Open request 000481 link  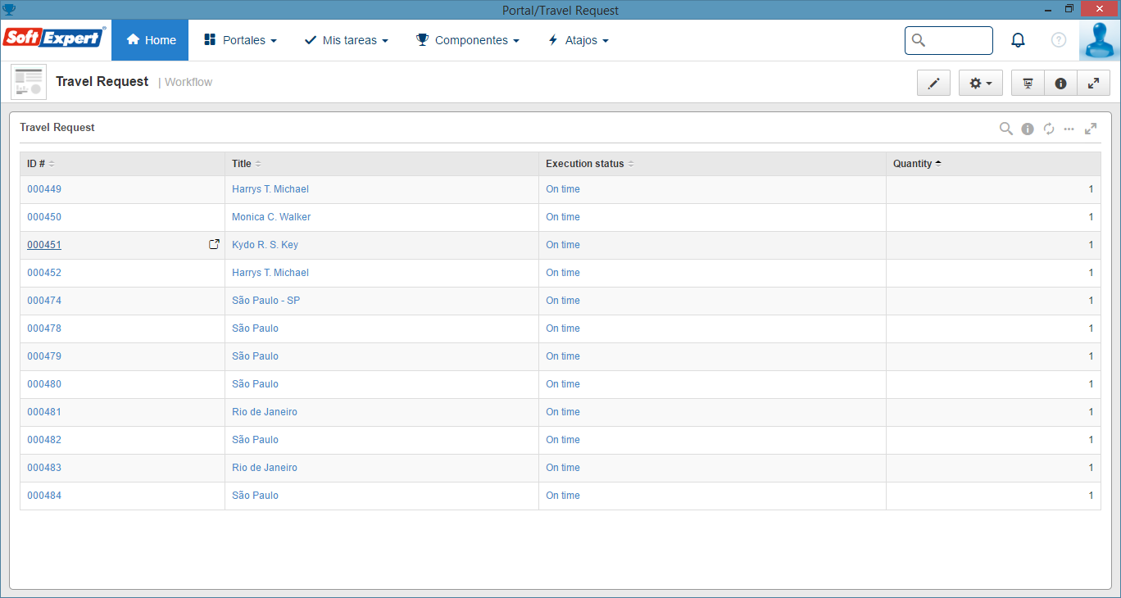pos(44,412)
